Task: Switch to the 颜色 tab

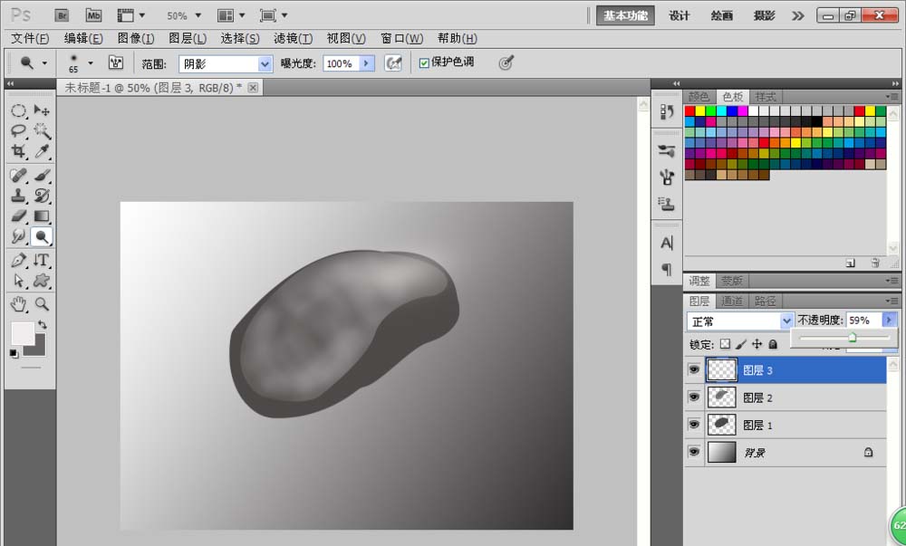Action: 699,96
